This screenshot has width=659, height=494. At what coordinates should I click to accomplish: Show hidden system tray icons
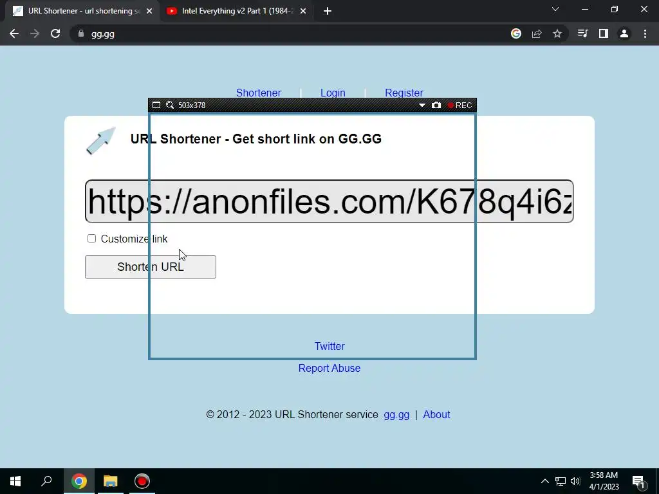pyautogui.click(x=544, y=481)
